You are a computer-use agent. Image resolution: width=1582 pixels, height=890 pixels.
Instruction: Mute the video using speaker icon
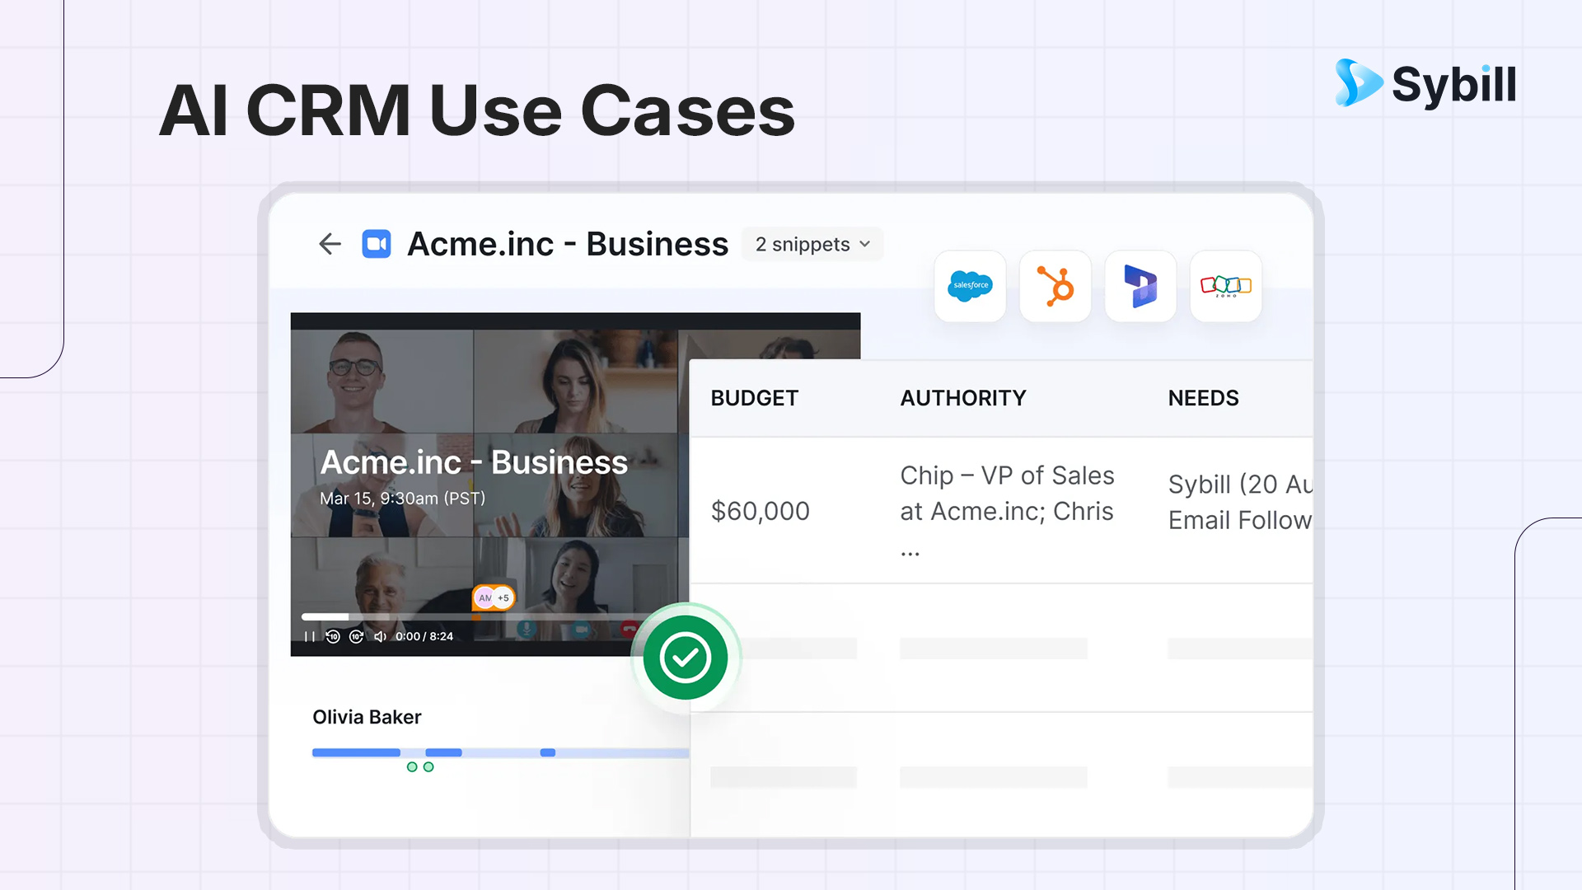tap(380, 636)
